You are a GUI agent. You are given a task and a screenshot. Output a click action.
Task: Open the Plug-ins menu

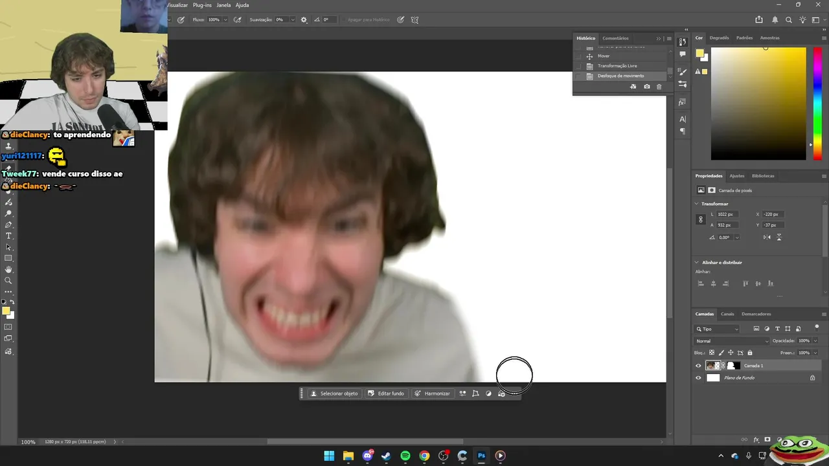(202, 5)
